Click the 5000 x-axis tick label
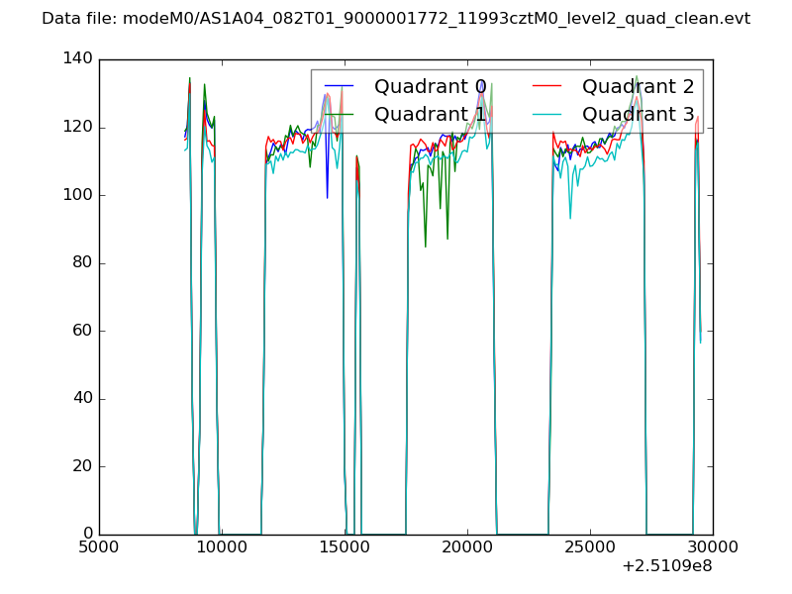 99,547
